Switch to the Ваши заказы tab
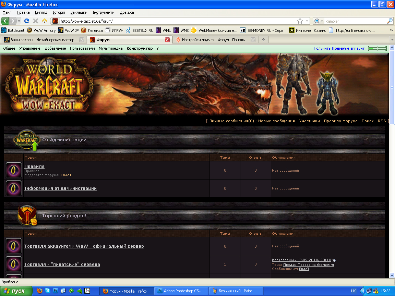The image size is (395, 296). (43, 40)
